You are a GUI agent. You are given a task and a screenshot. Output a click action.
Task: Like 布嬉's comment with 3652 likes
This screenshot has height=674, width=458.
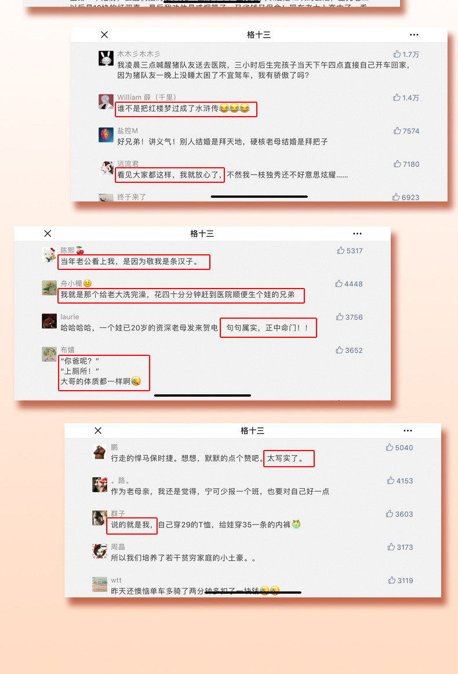click(x=339, y=350)
